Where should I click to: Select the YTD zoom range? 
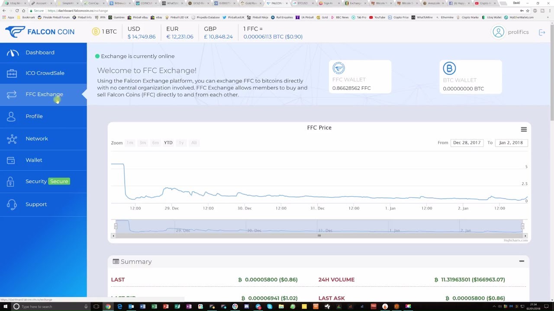(x=168, y=143)
